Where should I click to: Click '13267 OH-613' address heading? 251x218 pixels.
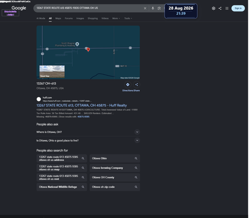pos(46,84)
